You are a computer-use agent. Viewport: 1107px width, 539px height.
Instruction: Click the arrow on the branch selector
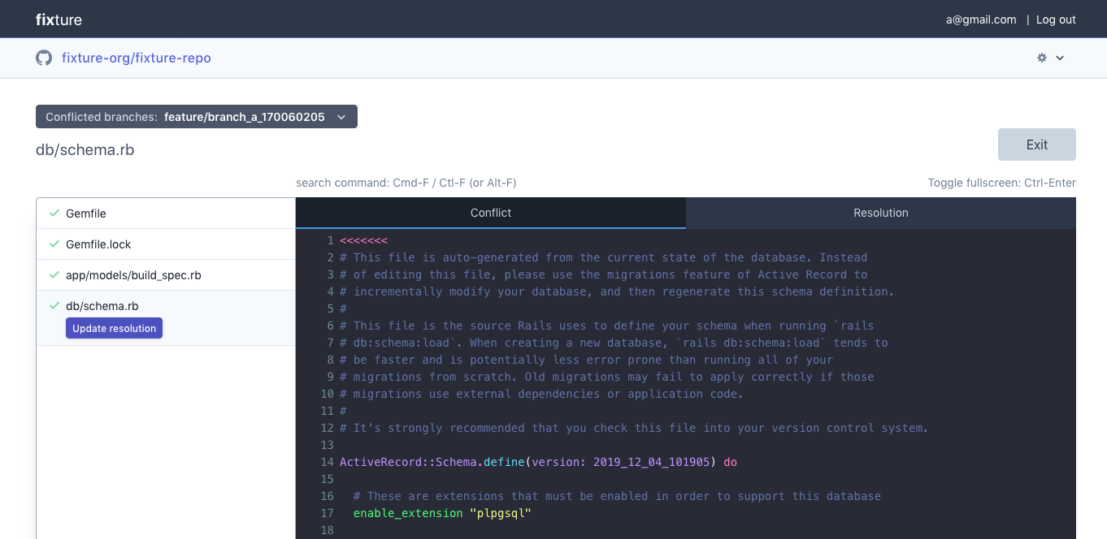tap(341, 117)
